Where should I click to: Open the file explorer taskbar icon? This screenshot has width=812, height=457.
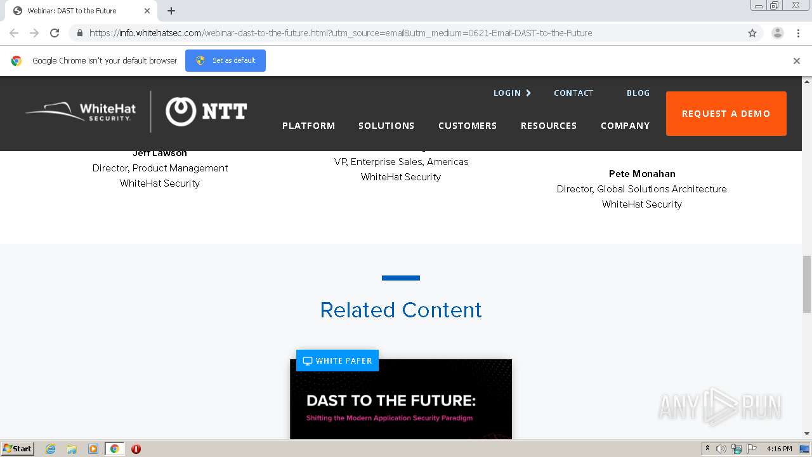(72, 449)
